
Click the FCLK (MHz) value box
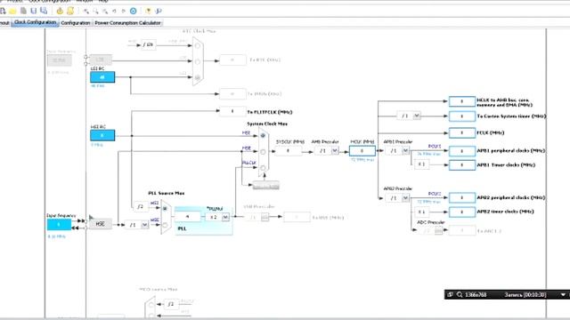[462, 132]
